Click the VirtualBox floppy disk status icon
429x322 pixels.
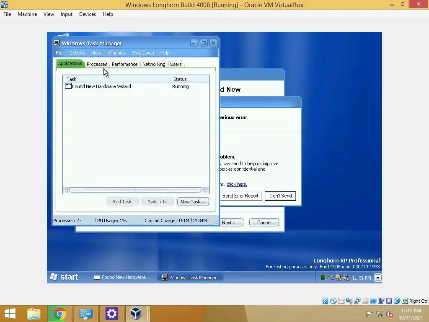[341, 301]
